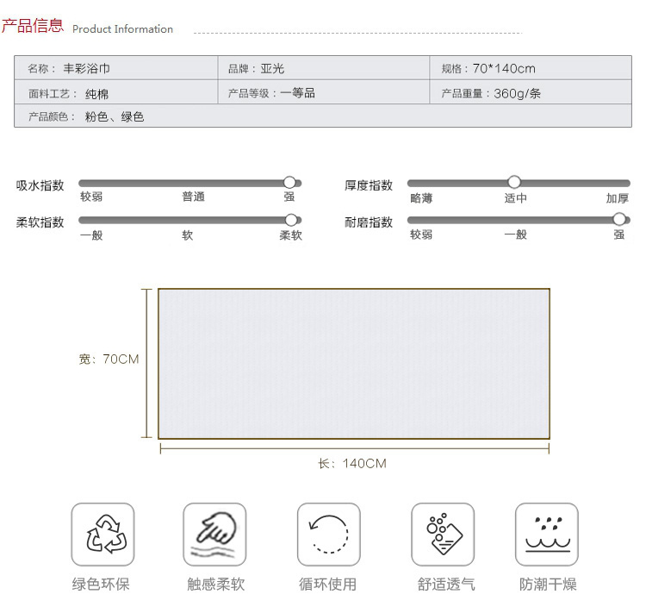Select the 规格 70*140cm table cell
646x613 pixels.
click(531, 69)
